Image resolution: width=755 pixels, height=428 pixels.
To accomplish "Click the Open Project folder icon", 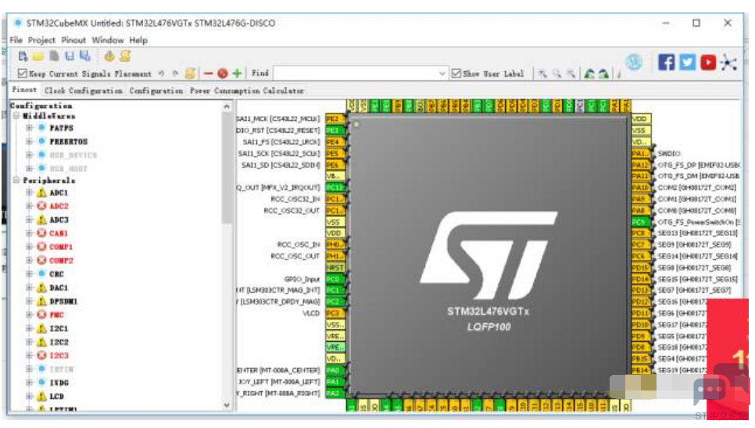I will [x=38, y=57].
